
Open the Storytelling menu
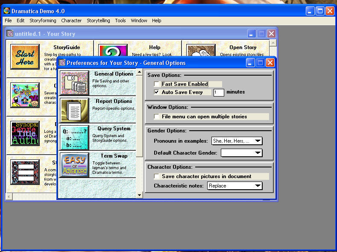(x=98, y=21)
